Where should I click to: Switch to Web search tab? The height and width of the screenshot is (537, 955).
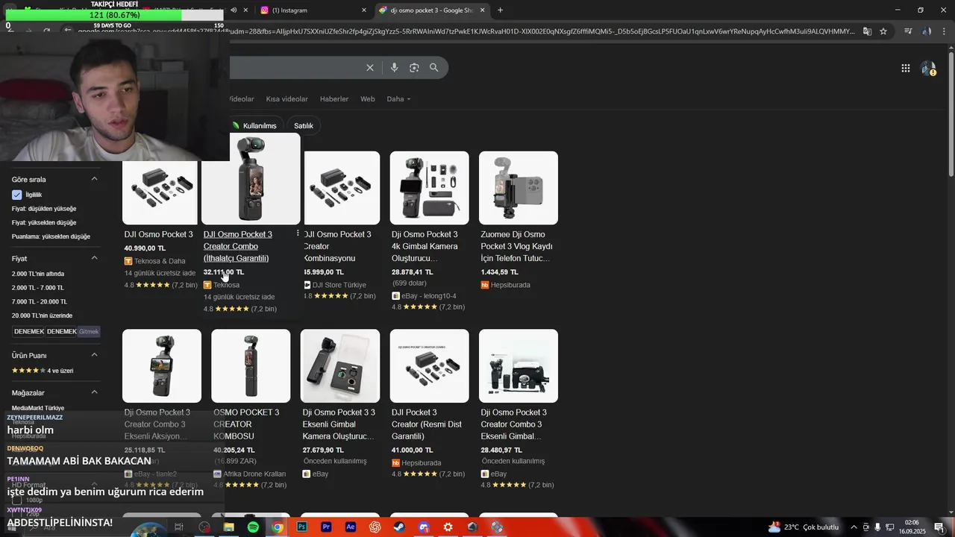point(368,99)
